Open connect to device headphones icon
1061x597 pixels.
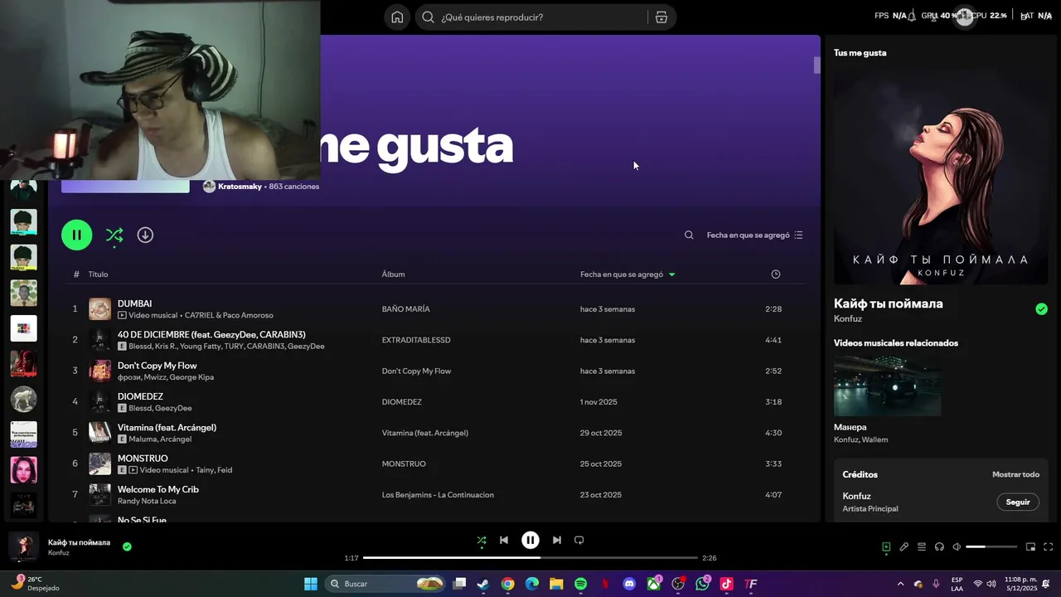pyautogui.click(x=939, y=547)
